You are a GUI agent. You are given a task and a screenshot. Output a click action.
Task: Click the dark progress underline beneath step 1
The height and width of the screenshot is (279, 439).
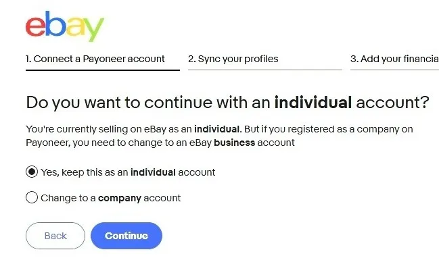(102, 70)
